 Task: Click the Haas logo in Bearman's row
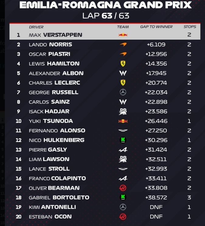pyautogui.click(x=123, y=188)
